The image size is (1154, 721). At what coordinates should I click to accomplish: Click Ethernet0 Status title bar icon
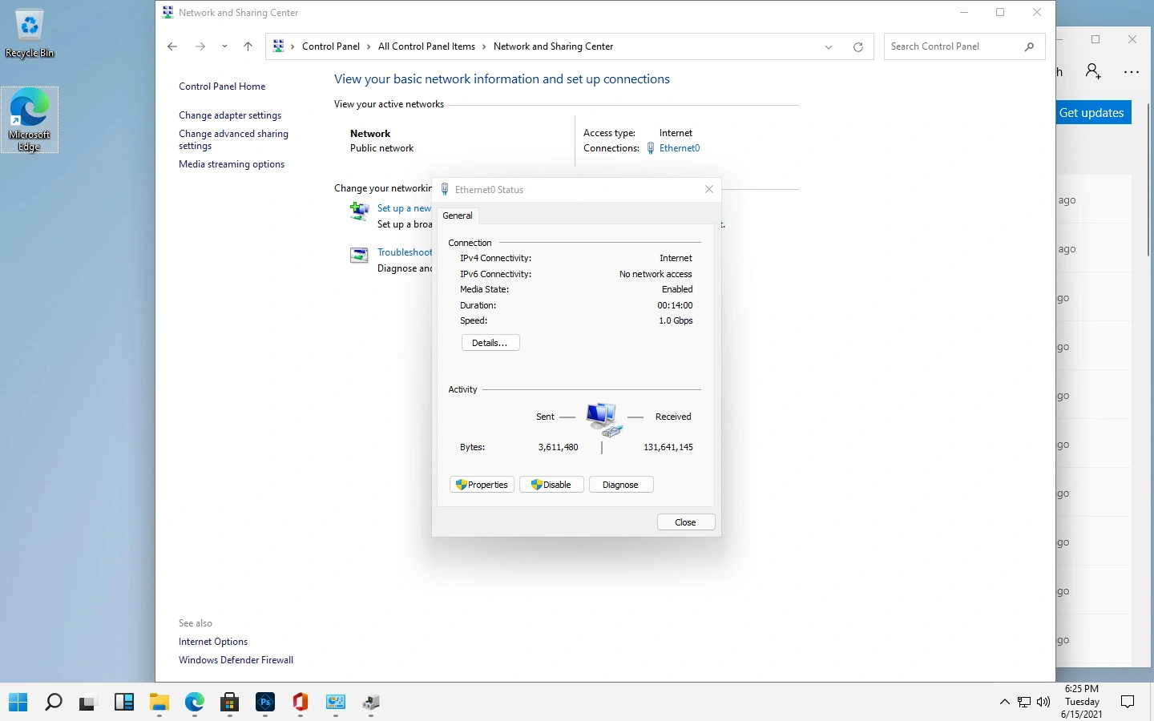pos(445,190)
